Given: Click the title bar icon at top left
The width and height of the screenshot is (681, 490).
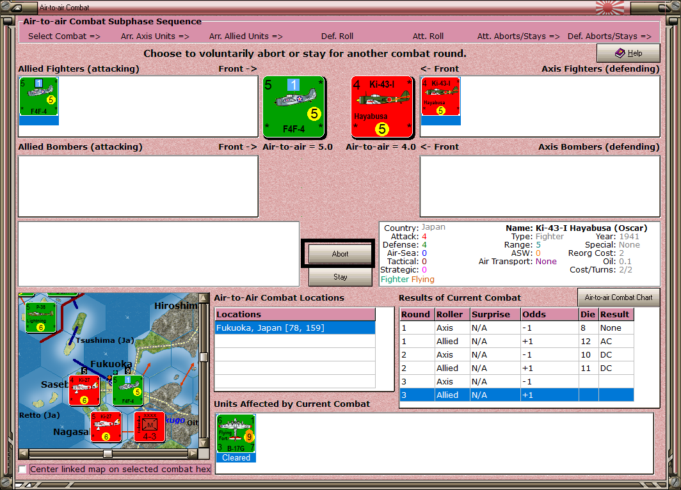Looking at the screenshot, I should (x=15, y=8).
